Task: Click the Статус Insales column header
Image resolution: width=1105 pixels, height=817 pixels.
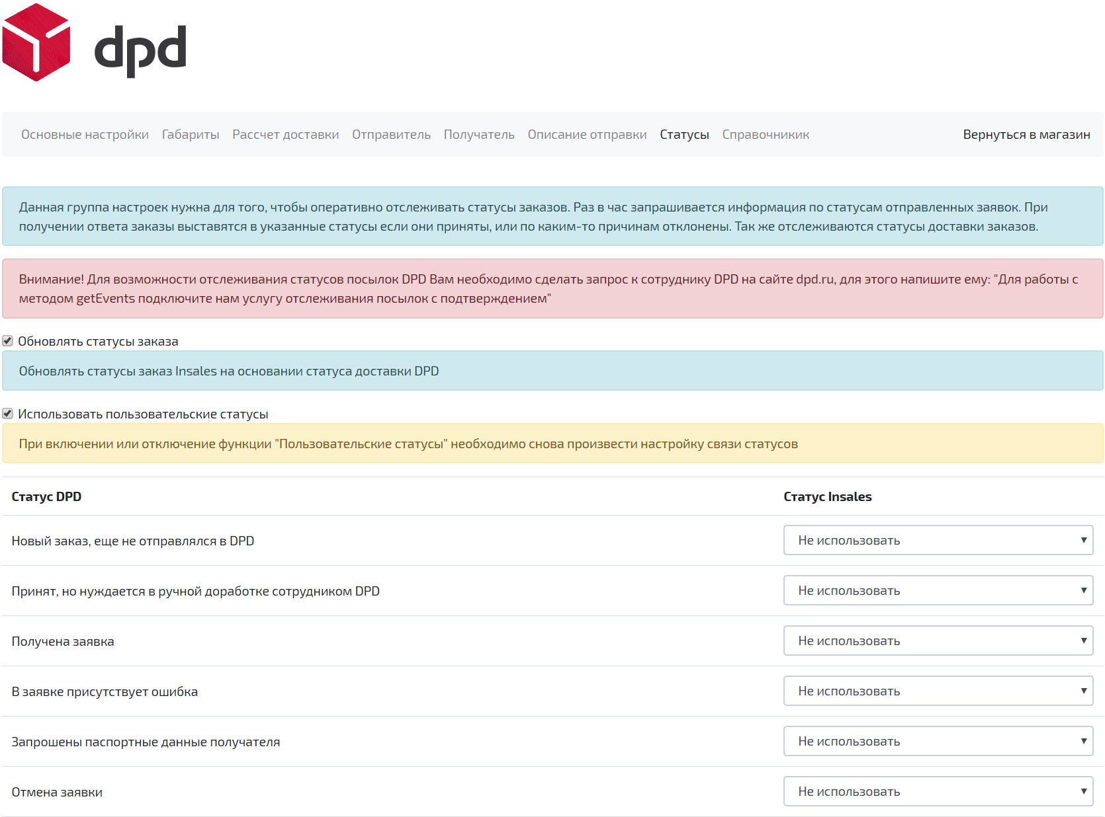Action: point(827,496)
